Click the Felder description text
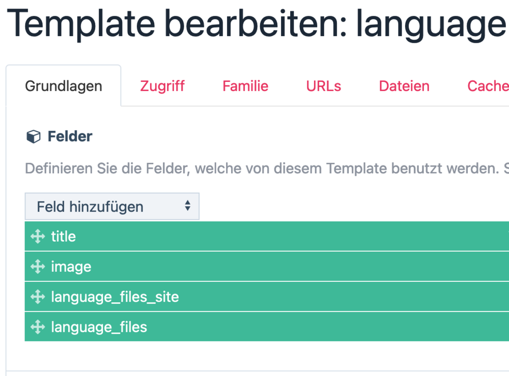Screen dimensions: 509x376 point(261,168)
